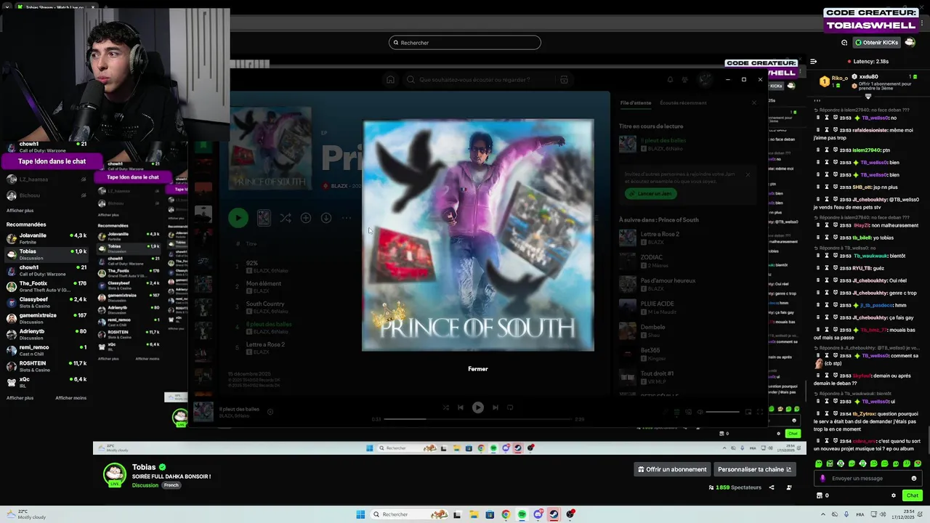Collapse the chat panel using the arrow icon
930x523 pixels.
coord(813,62)
